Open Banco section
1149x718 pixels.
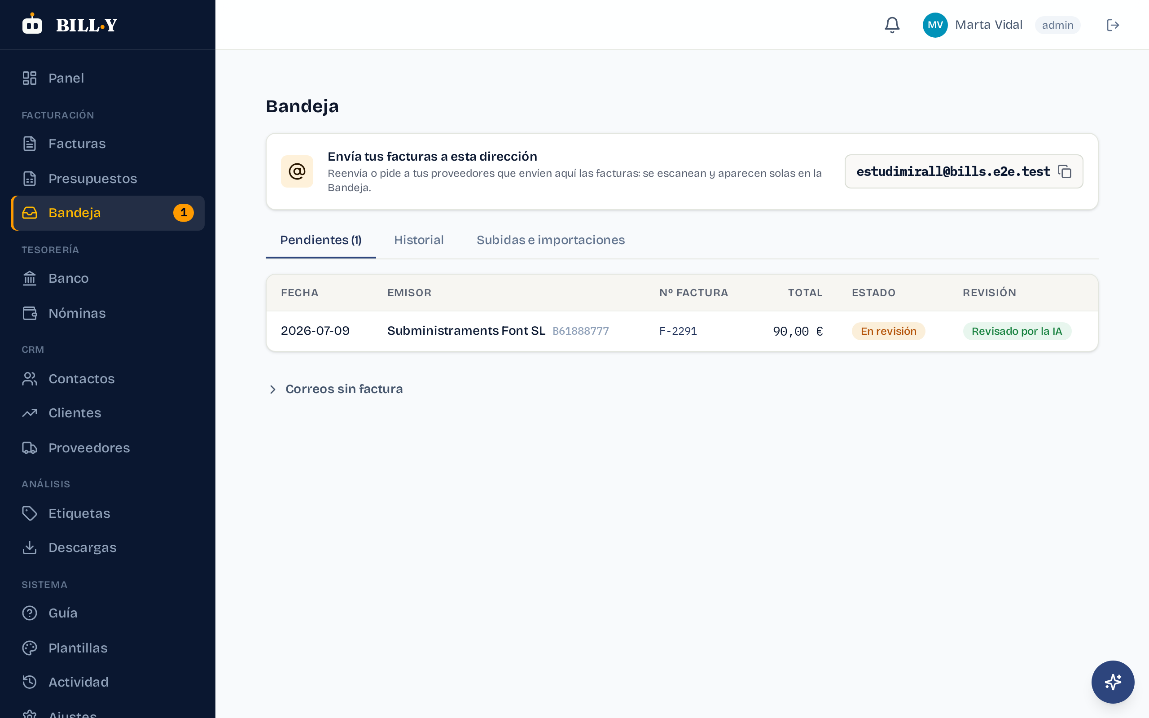(x=108, y=278)
